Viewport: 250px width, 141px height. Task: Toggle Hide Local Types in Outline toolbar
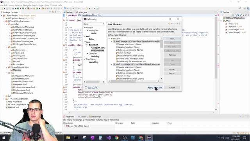tap(246, 15)
